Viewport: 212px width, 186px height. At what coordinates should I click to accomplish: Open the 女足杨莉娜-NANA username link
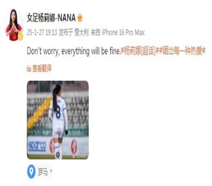point(51,18)
